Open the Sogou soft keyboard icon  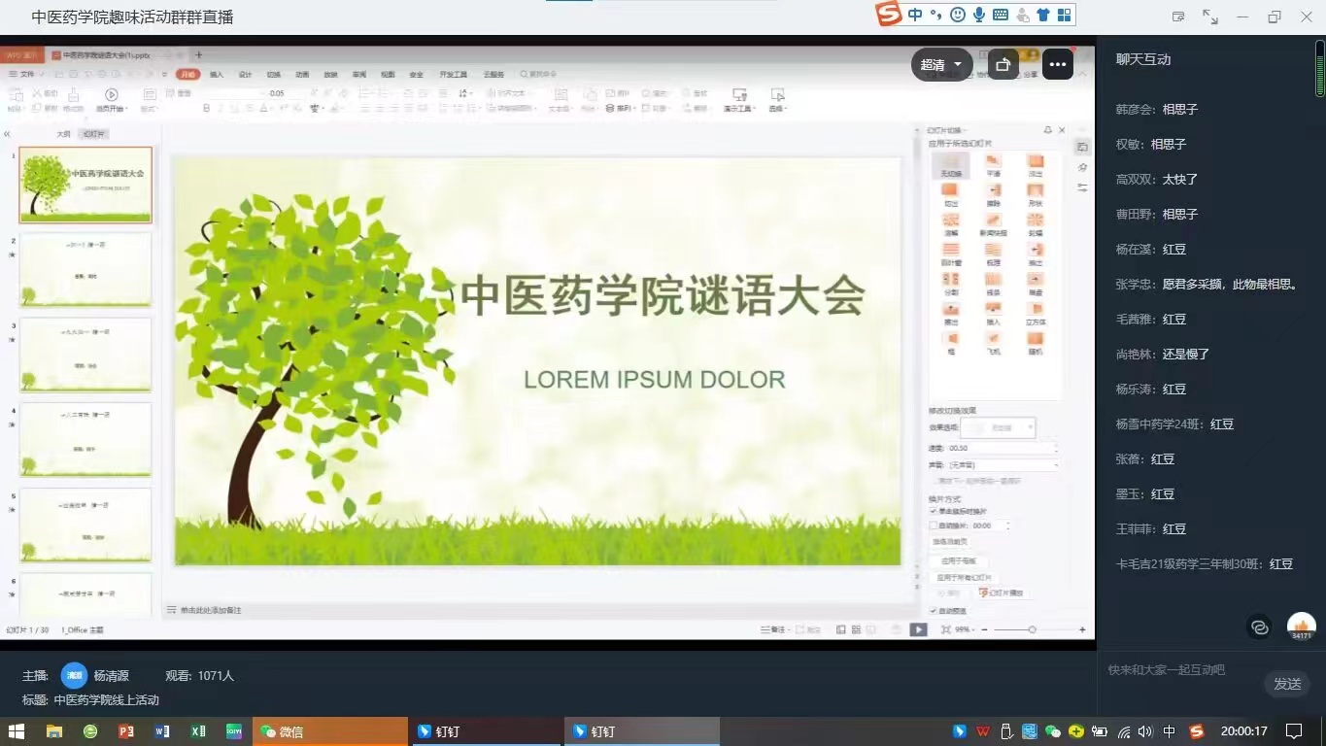pyautogui.click(x=1001, y=15)
